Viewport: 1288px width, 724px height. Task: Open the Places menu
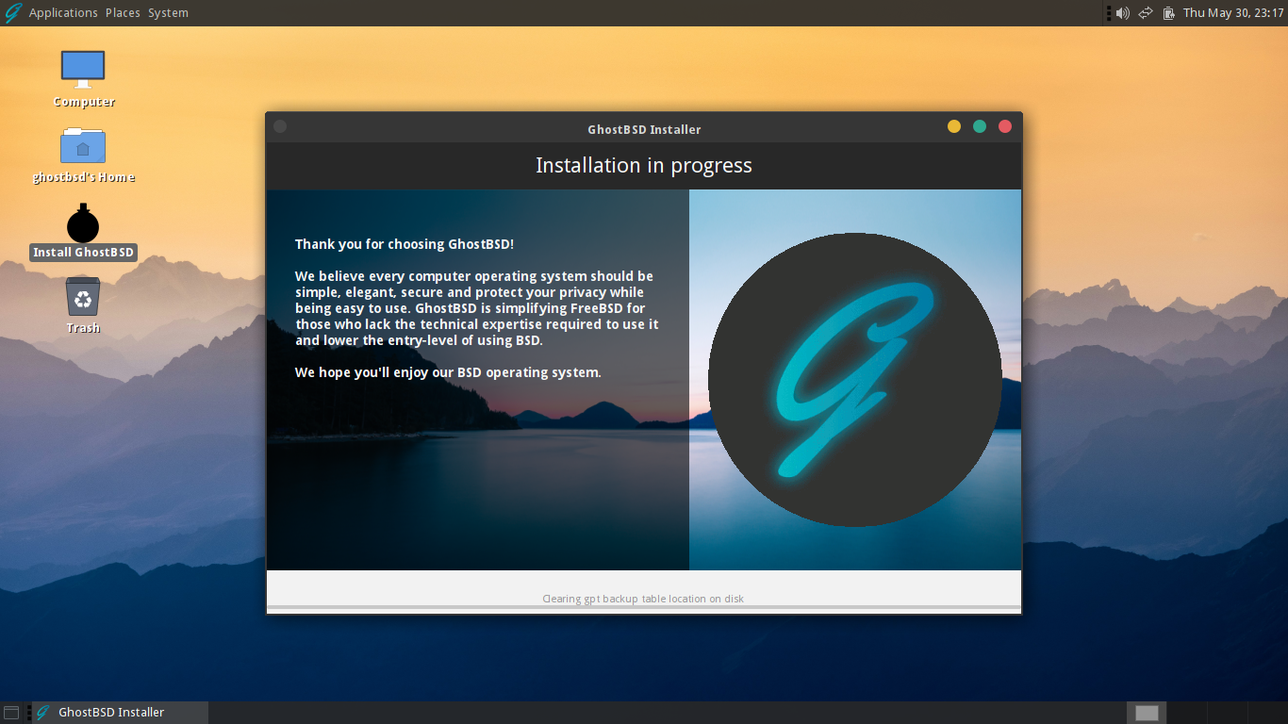click(123, 13)
